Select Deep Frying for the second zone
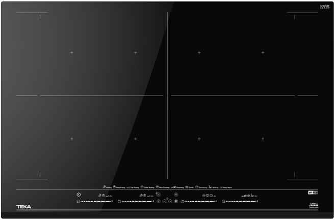The width and height of the screenshot is (335, 220). point(145,195)
